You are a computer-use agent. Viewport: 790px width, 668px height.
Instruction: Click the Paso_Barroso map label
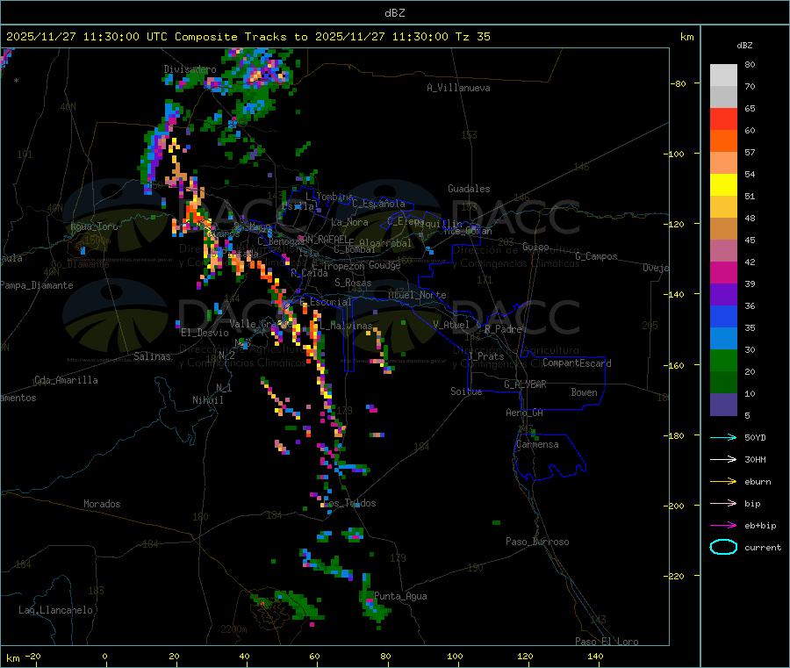(537, 542)
